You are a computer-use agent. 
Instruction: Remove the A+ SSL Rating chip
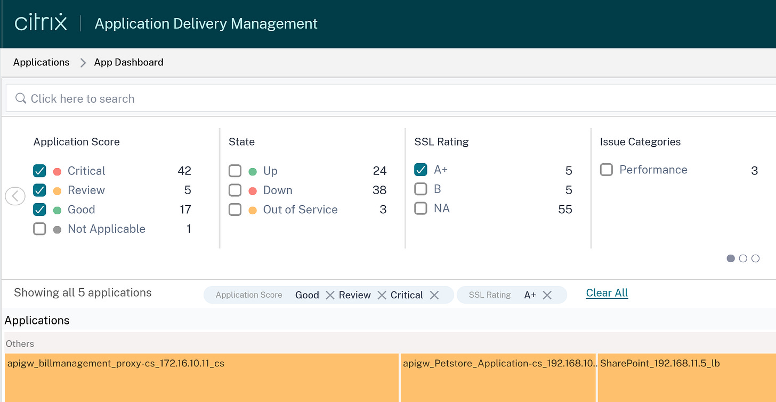click(x=547, y=295)
